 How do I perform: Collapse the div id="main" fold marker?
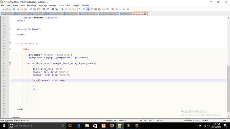pos(10,43)
